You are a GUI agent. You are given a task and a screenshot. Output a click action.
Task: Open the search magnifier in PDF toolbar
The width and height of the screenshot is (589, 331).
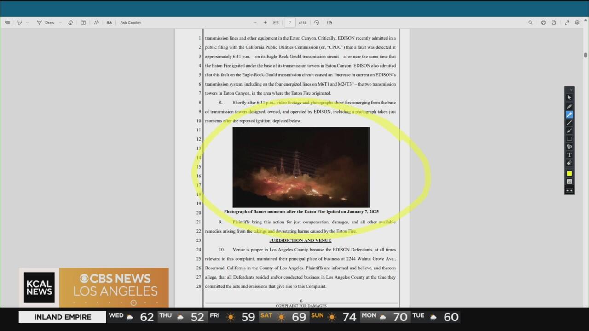pyautogui.click(x=531, y=23)
